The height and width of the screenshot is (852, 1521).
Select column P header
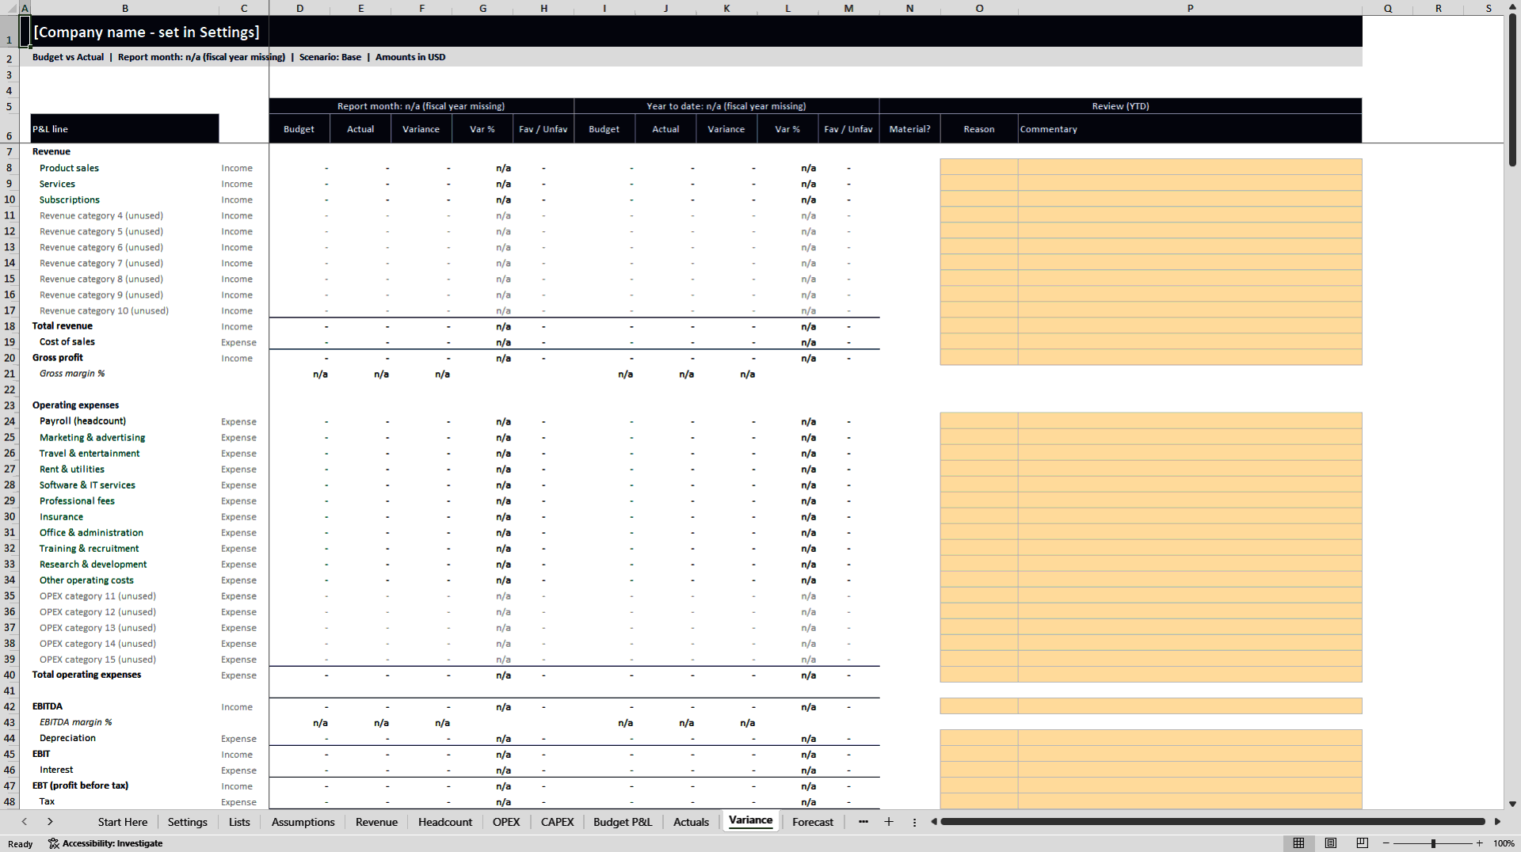[1190, 8]
